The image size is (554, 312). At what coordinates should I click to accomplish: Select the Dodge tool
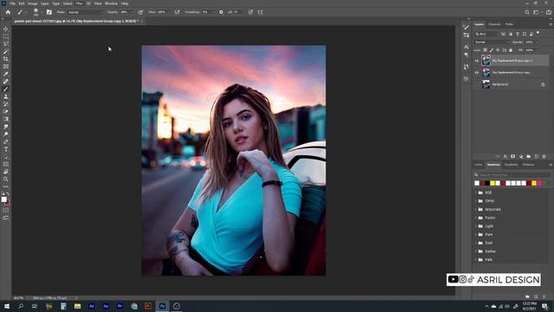point(6,134)
